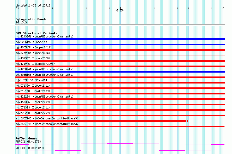Image resolution: width=232 pixels, height=154 pixels.
Task: Click the magenta line of RBFOX1|NM_001142333
Action: [x=120, y=150]
